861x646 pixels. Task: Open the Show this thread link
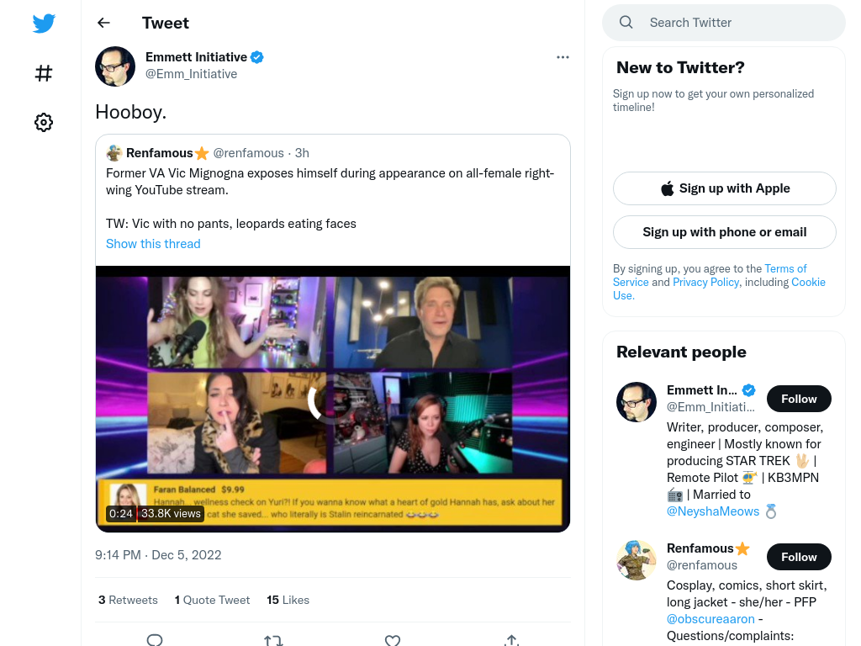coord(153,243)
